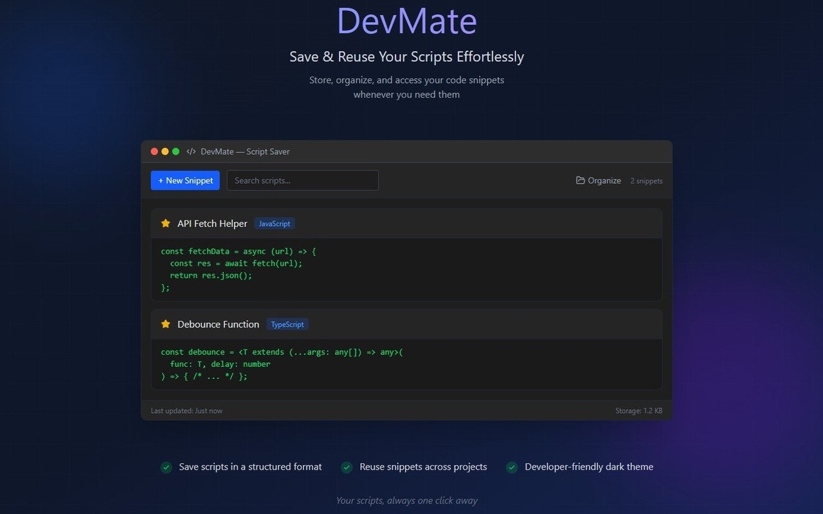Viewport: 823px width, 514px height.
Task: Click the Storage 1.2 KB indicator
Action: tap(638, 410)
